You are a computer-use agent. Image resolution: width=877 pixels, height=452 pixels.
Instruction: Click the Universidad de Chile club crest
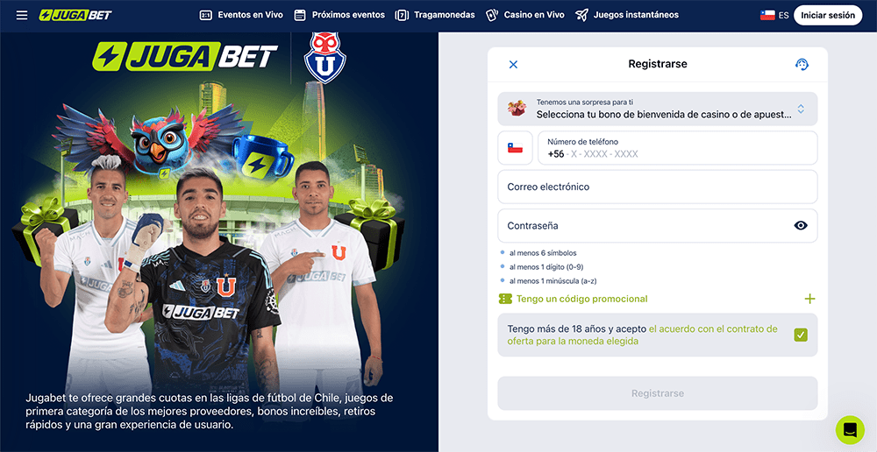coord(325,58)
